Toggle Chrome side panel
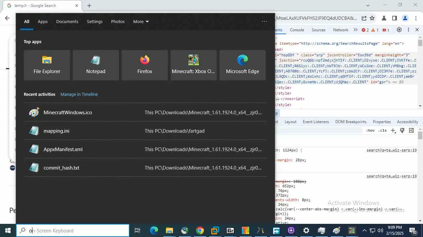423x237 pixels. (394, 18)
